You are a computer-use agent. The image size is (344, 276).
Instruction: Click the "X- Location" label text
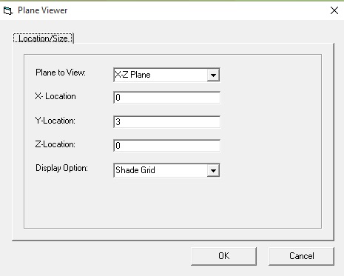click(x=55, y=96)
